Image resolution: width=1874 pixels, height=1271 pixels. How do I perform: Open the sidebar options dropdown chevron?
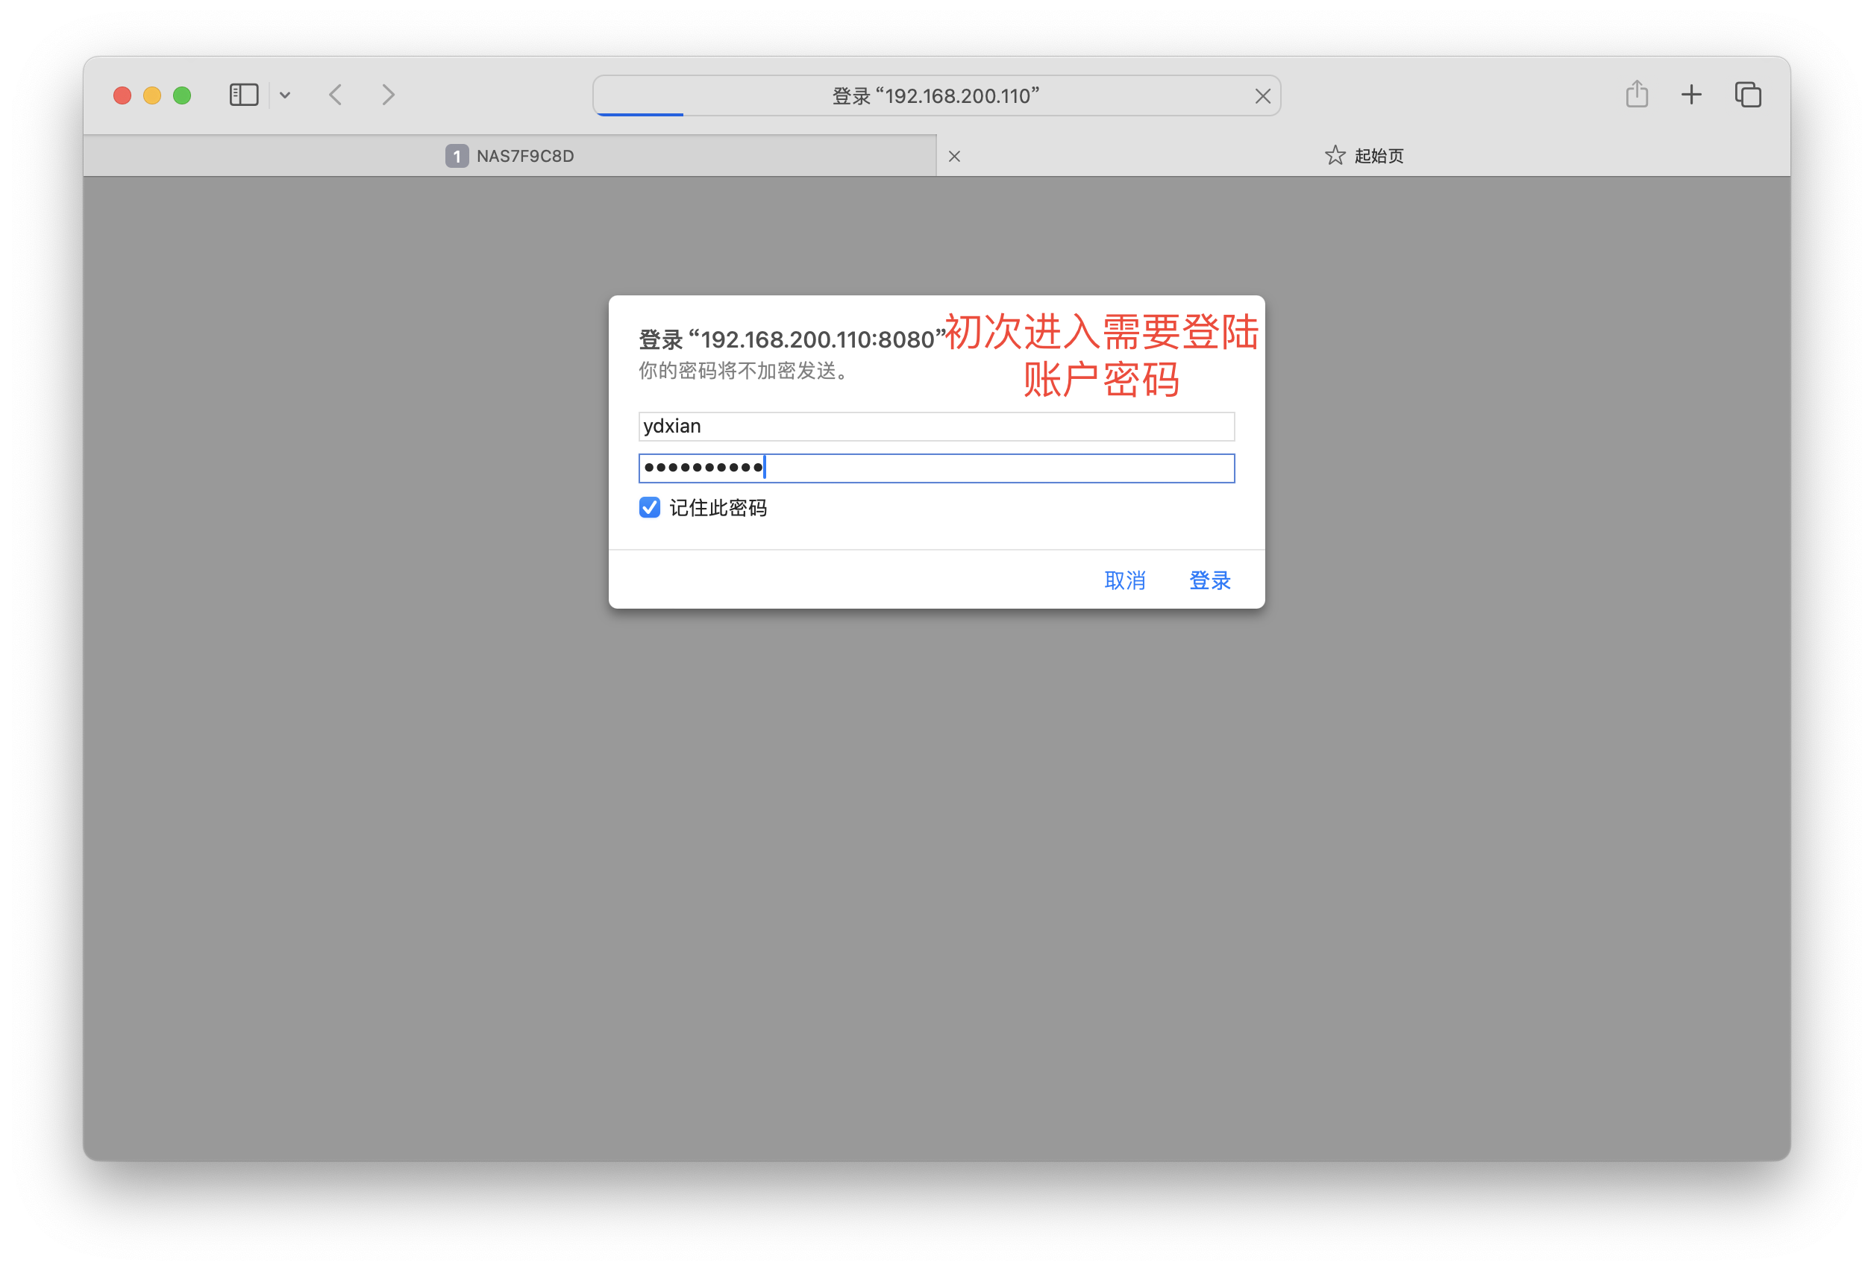pos(285,95)
